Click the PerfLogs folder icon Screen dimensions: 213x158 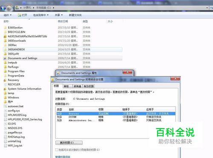pyautogui.click(x=5, y=67)
